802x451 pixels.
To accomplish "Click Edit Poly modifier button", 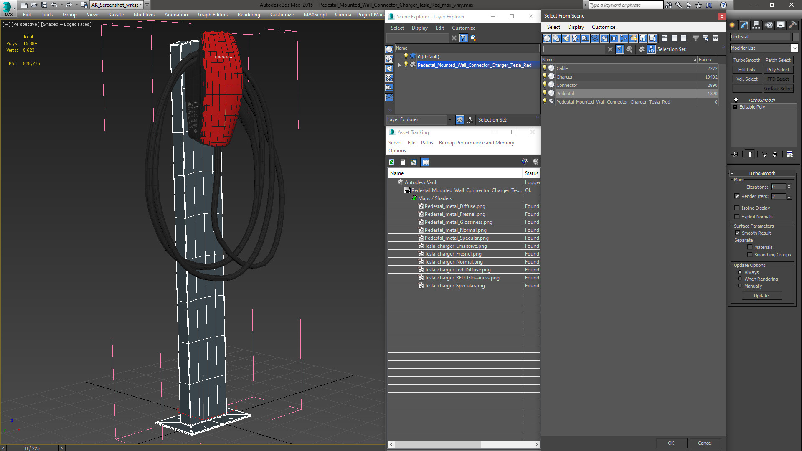I will pos(746,70).
